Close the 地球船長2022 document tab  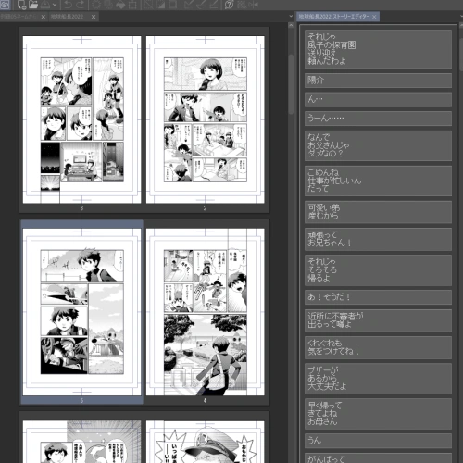[x=94, y=17]
